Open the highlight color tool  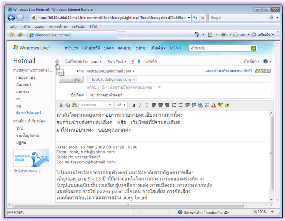pos(220,105)
